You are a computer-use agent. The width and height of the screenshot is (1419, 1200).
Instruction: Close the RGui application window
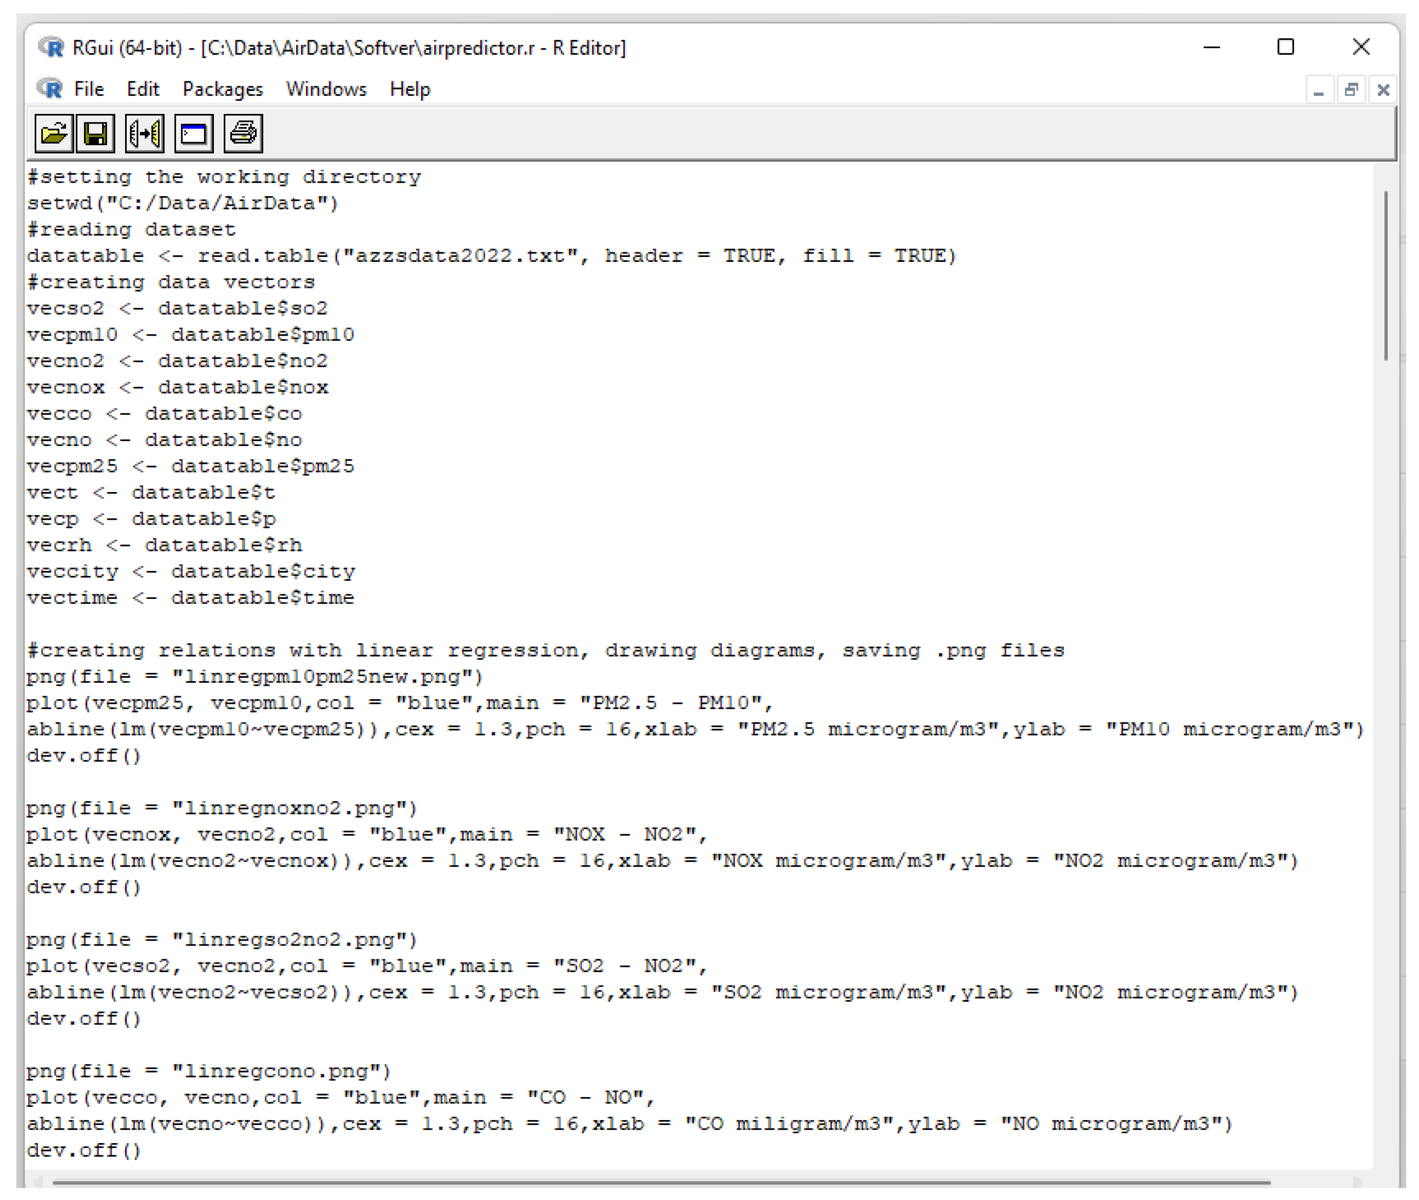point(1361,48)
